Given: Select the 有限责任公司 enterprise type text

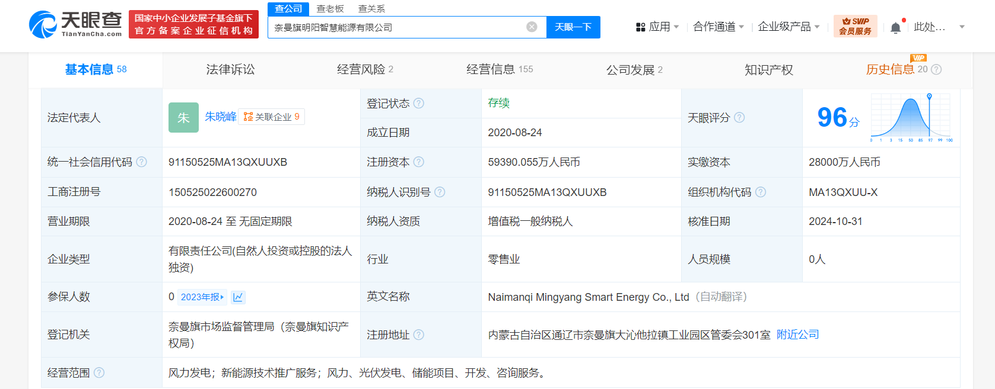Looking at the screenshot, I should point(260,259).
